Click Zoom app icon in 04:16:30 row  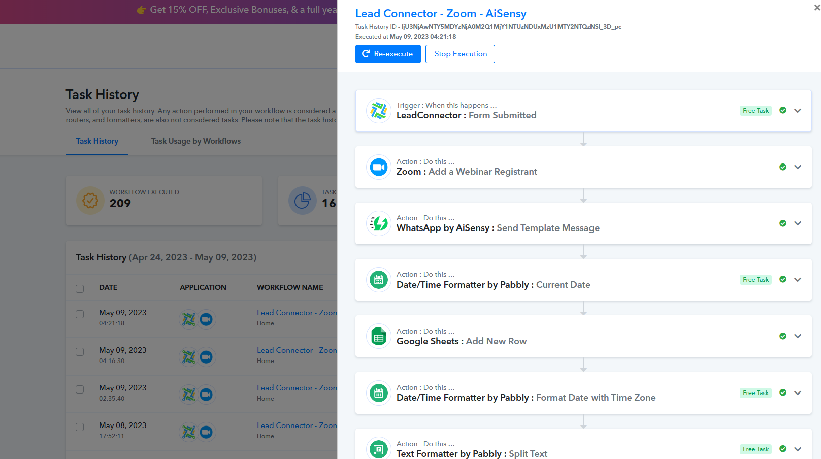pos(206,357)
